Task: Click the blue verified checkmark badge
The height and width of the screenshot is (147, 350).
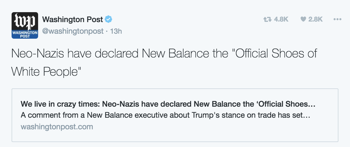Action: (108, 20)
